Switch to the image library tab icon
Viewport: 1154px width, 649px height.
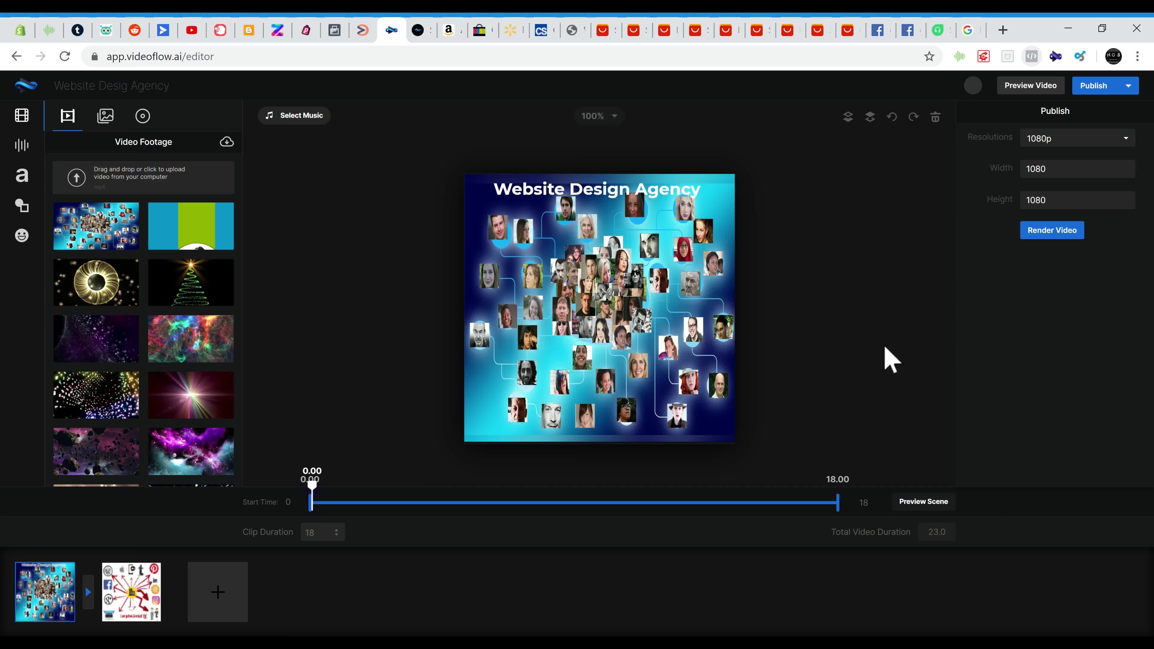click(x=105, y=116)
